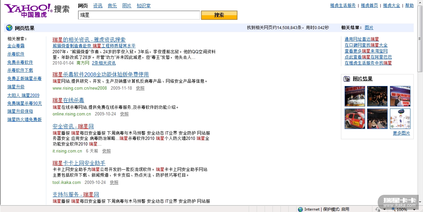Open result 瑞星在线杀毒
The height and width of the screenshot is (212, 423).
click(x=68, y=100)
